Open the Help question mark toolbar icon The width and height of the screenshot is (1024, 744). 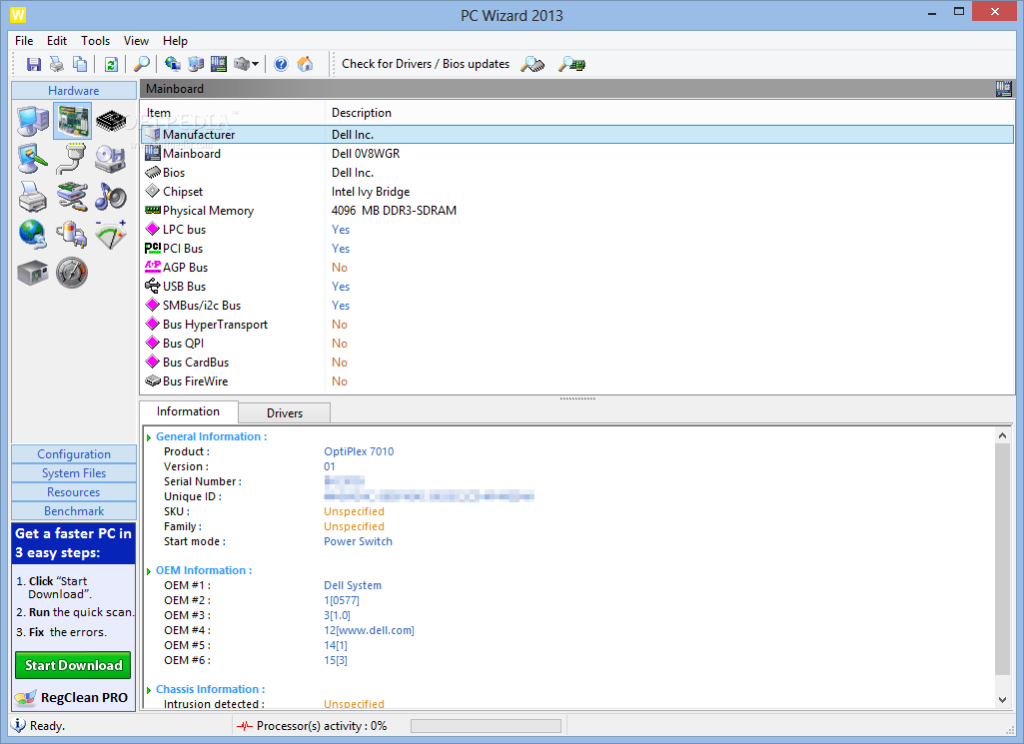281,63
